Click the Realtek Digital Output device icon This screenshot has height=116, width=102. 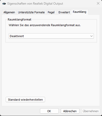point(4,4)
